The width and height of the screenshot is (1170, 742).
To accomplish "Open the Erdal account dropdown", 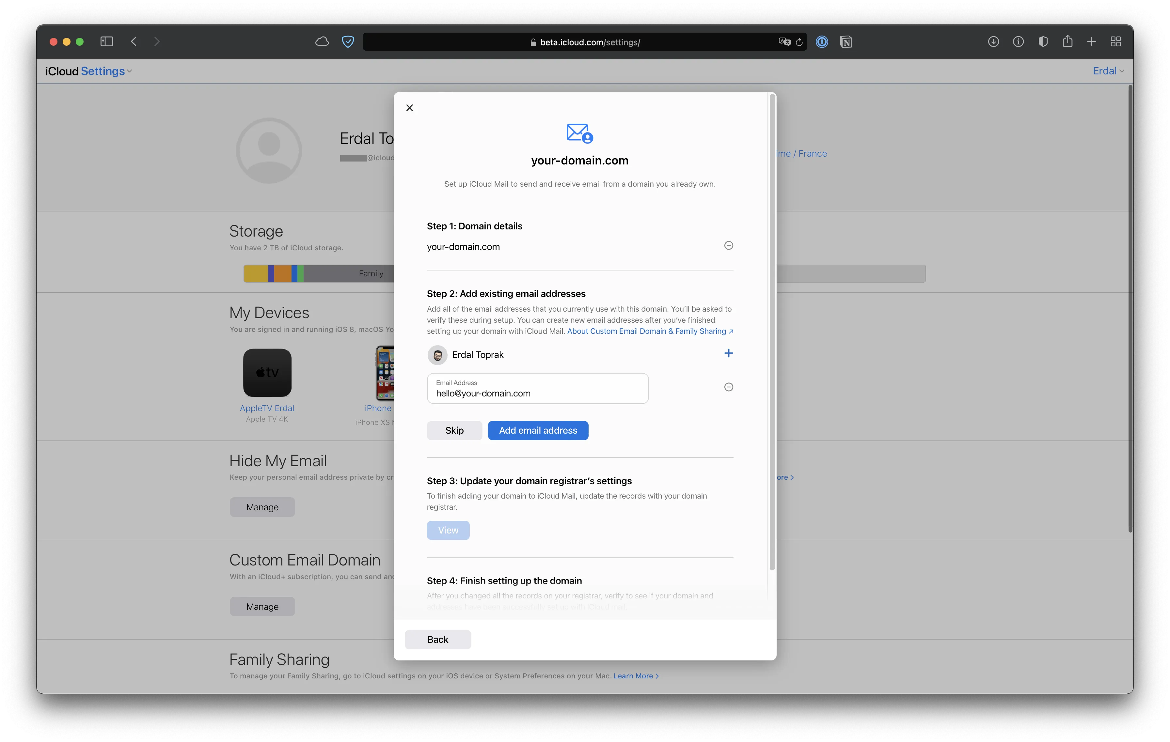I will pyautogui.click(x=1108, y=71).
